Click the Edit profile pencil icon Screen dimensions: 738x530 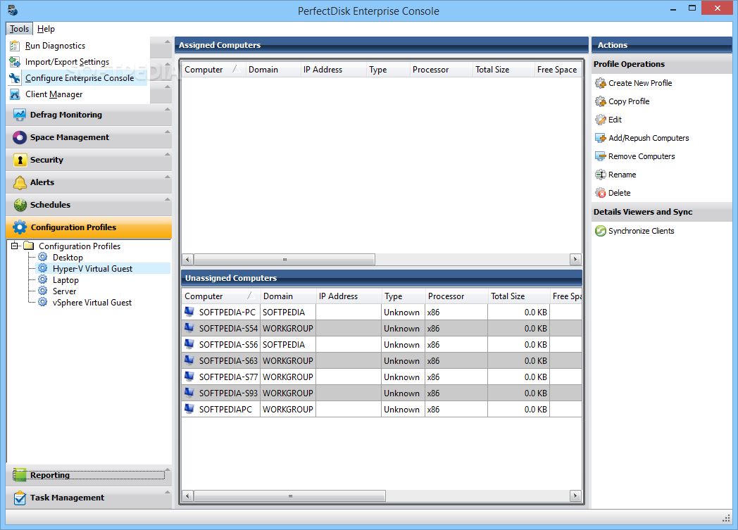(601, 120)
